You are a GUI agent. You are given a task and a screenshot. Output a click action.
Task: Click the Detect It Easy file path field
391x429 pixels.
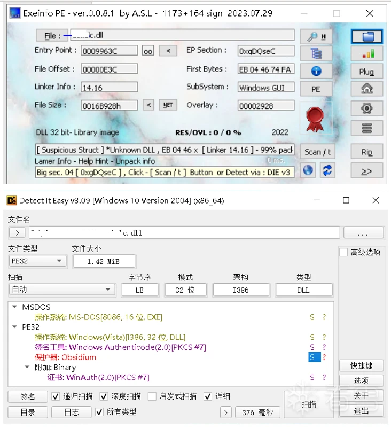[184, 233]
